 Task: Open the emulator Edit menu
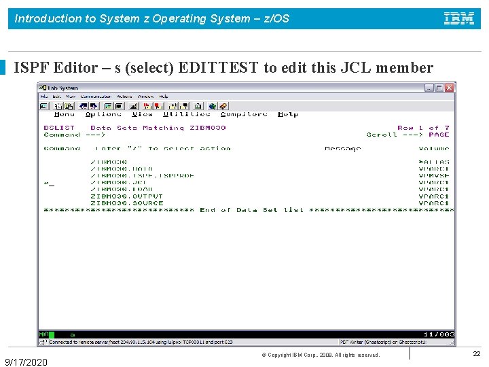coord(56,97)
